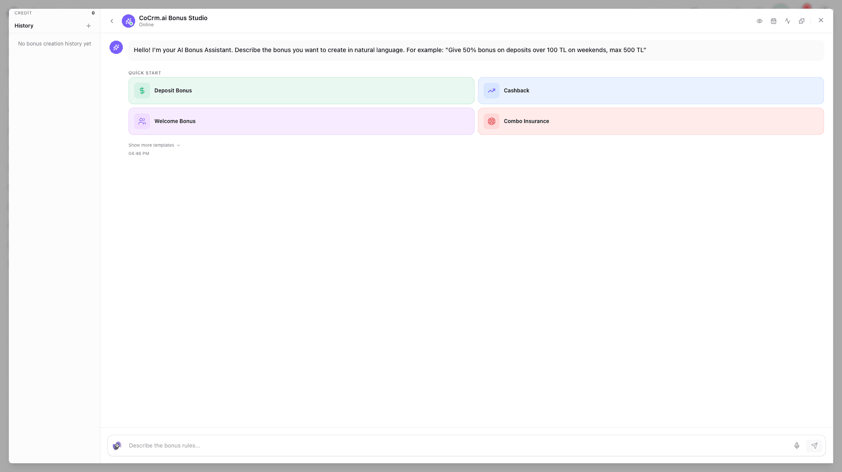Screen dimensions: 842x472
Task: Open the calendar scheduling icon
Action: tap(774, 21)
